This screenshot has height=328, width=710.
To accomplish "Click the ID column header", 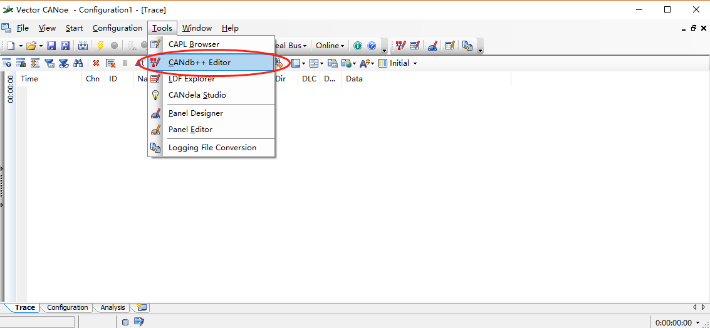I will coord(119,79).
